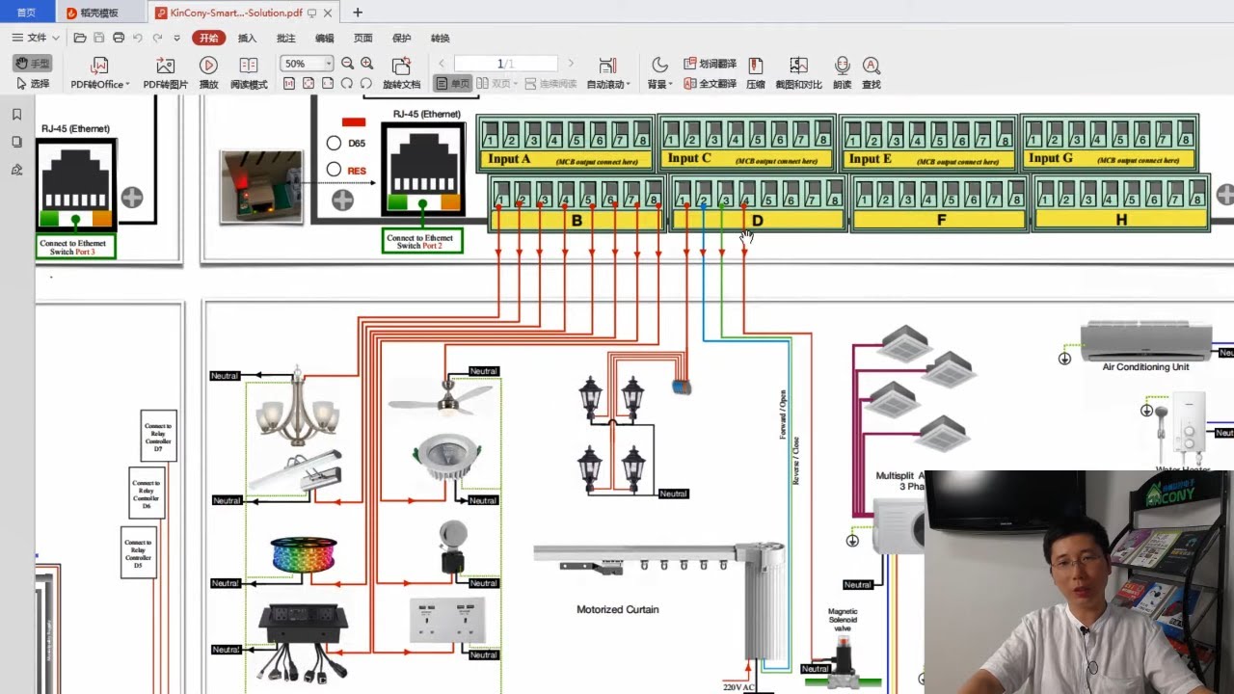
Task: Switch to the 稻壳模板 tab
Action: point(99,13)
